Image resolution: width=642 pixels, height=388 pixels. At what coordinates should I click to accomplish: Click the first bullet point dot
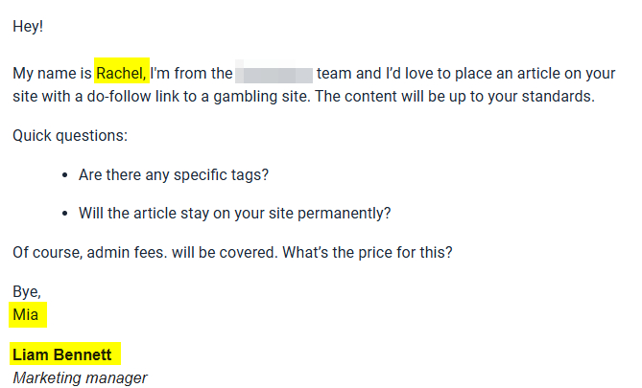tap(63, 176)
